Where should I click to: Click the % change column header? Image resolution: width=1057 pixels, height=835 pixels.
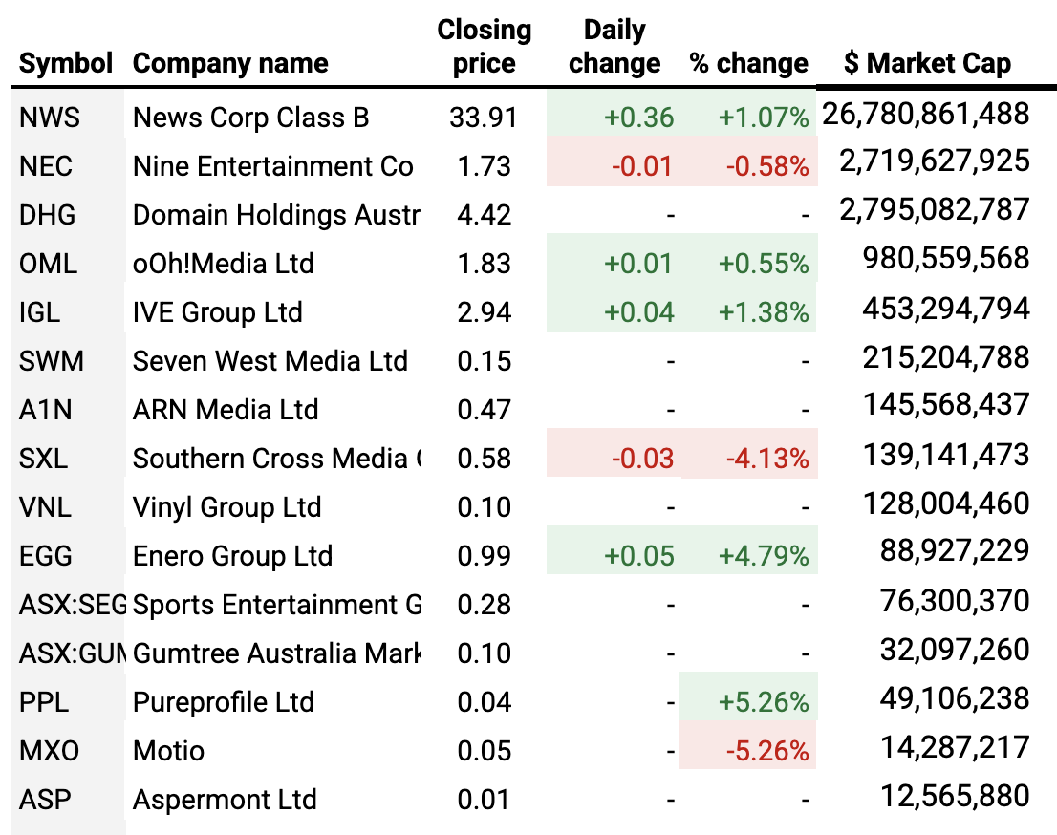(749, 63)
